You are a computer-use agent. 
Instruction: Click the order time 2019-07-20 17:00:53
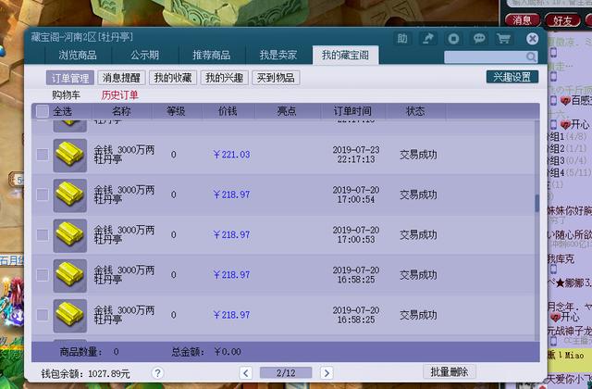pyautogui.click(x=356, y=234)
